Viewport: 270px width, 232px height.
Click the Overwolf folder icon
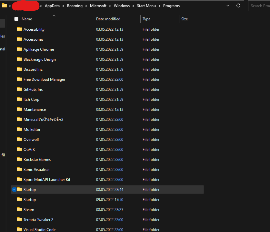pos(20,139)
